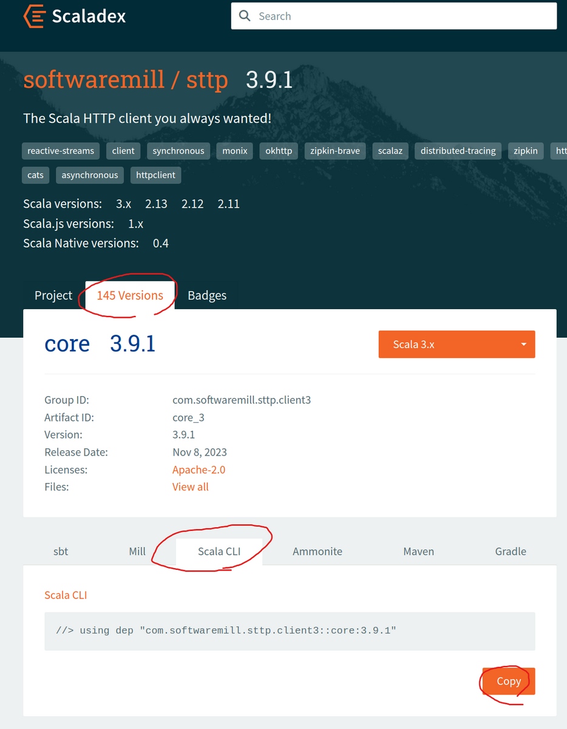
Task: Open the Scala 3.x version dropdown
Action: click(457, 344)
